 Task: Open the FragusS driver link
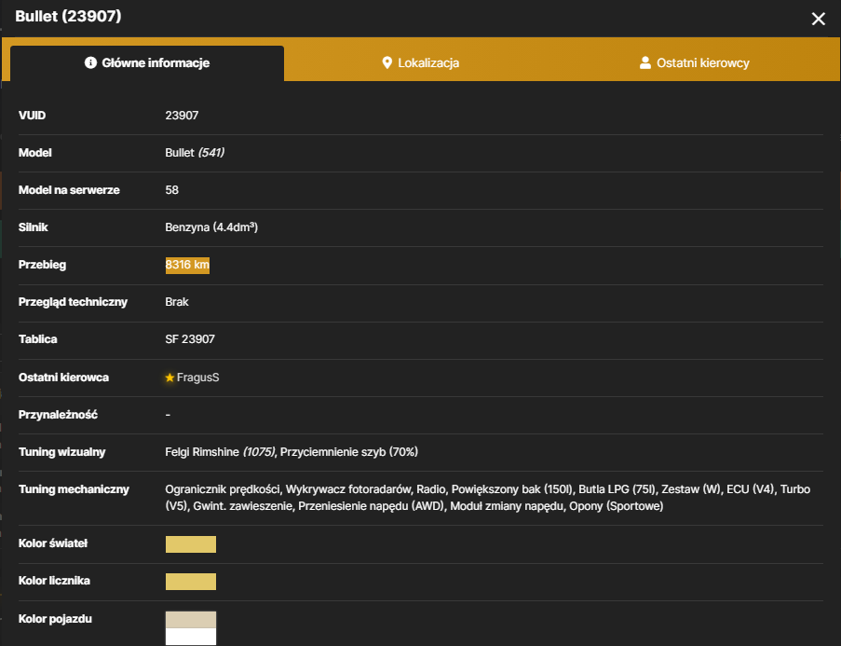tap(198, 378)
